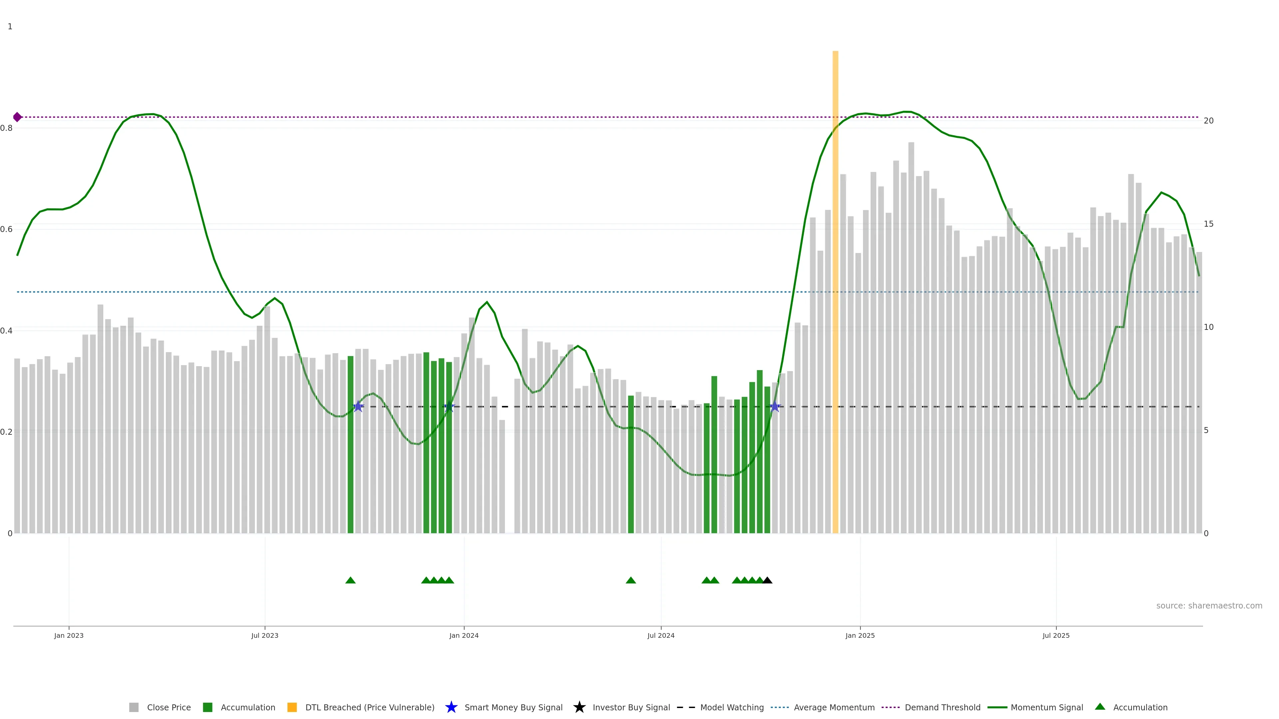Screen dimensions: 1279x719
Task: Click the leftmost blue star on the chart
Action: [358, 406]
